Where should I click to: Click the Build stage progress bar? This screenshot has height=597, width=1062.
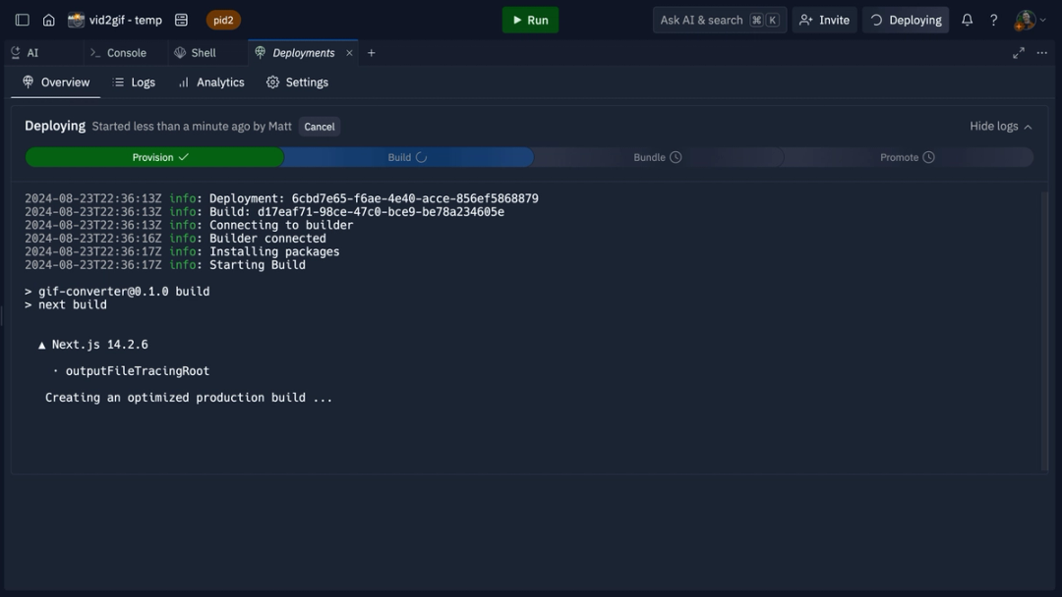click(x=407, y=157)
